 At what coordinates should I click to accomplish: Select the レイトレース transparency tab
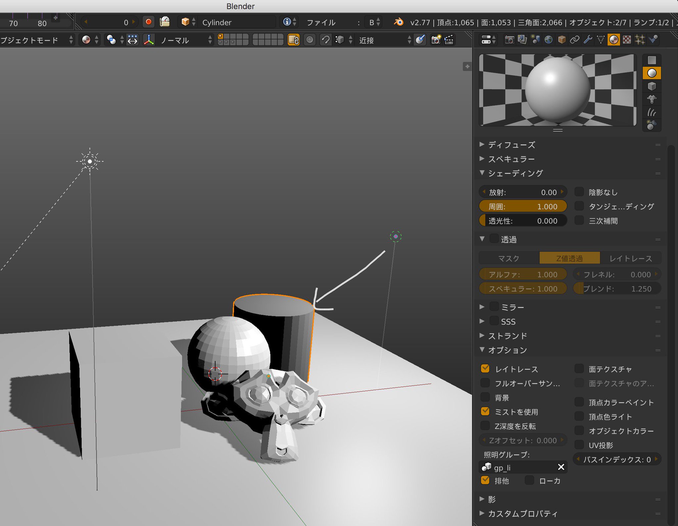630,258
